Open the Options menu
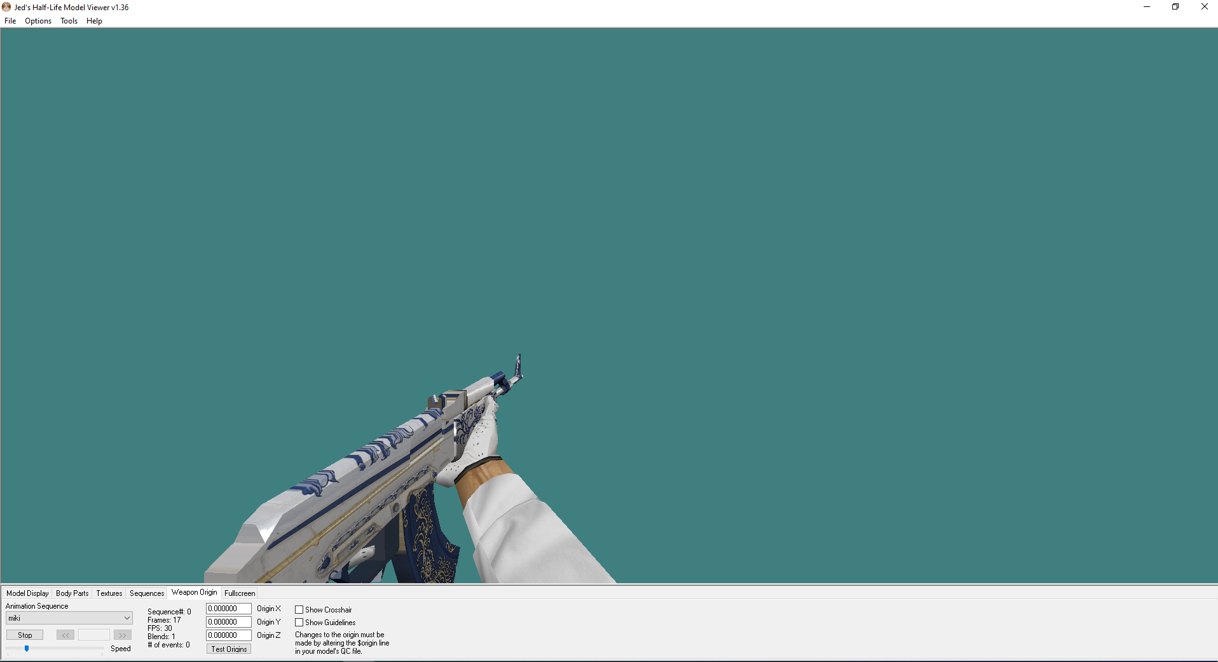 coord(38,21)
